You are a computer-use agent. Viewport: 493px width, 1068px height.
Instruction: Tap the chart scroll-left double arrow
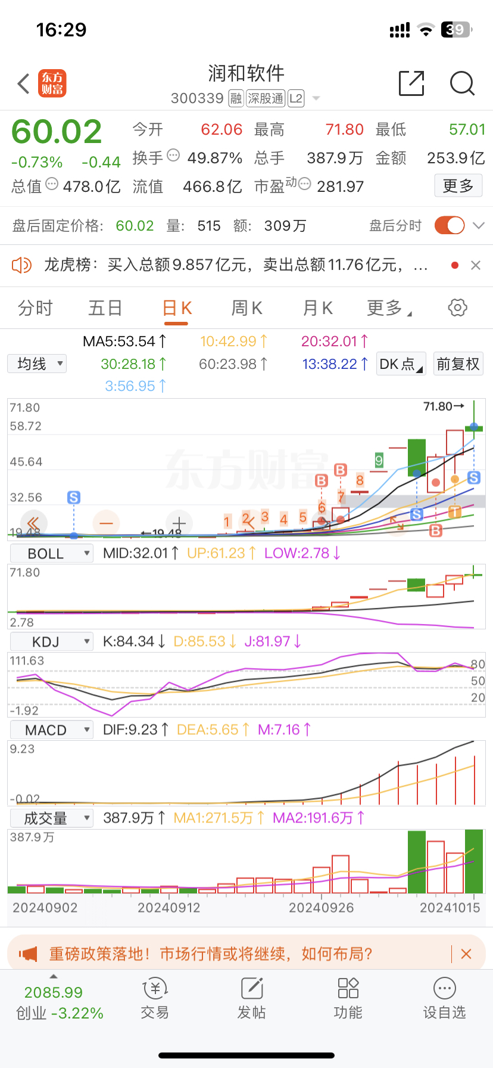coord(33,523)
